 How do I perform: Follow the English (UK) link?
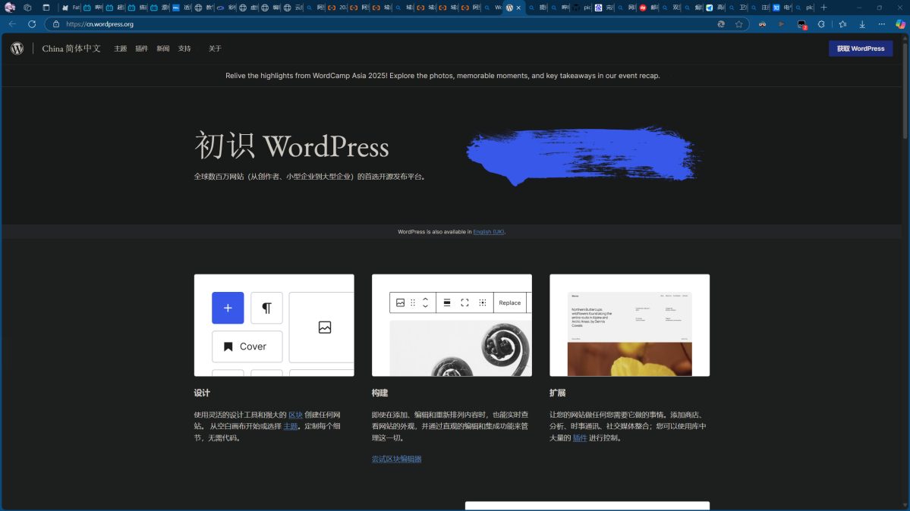point(488,232)
